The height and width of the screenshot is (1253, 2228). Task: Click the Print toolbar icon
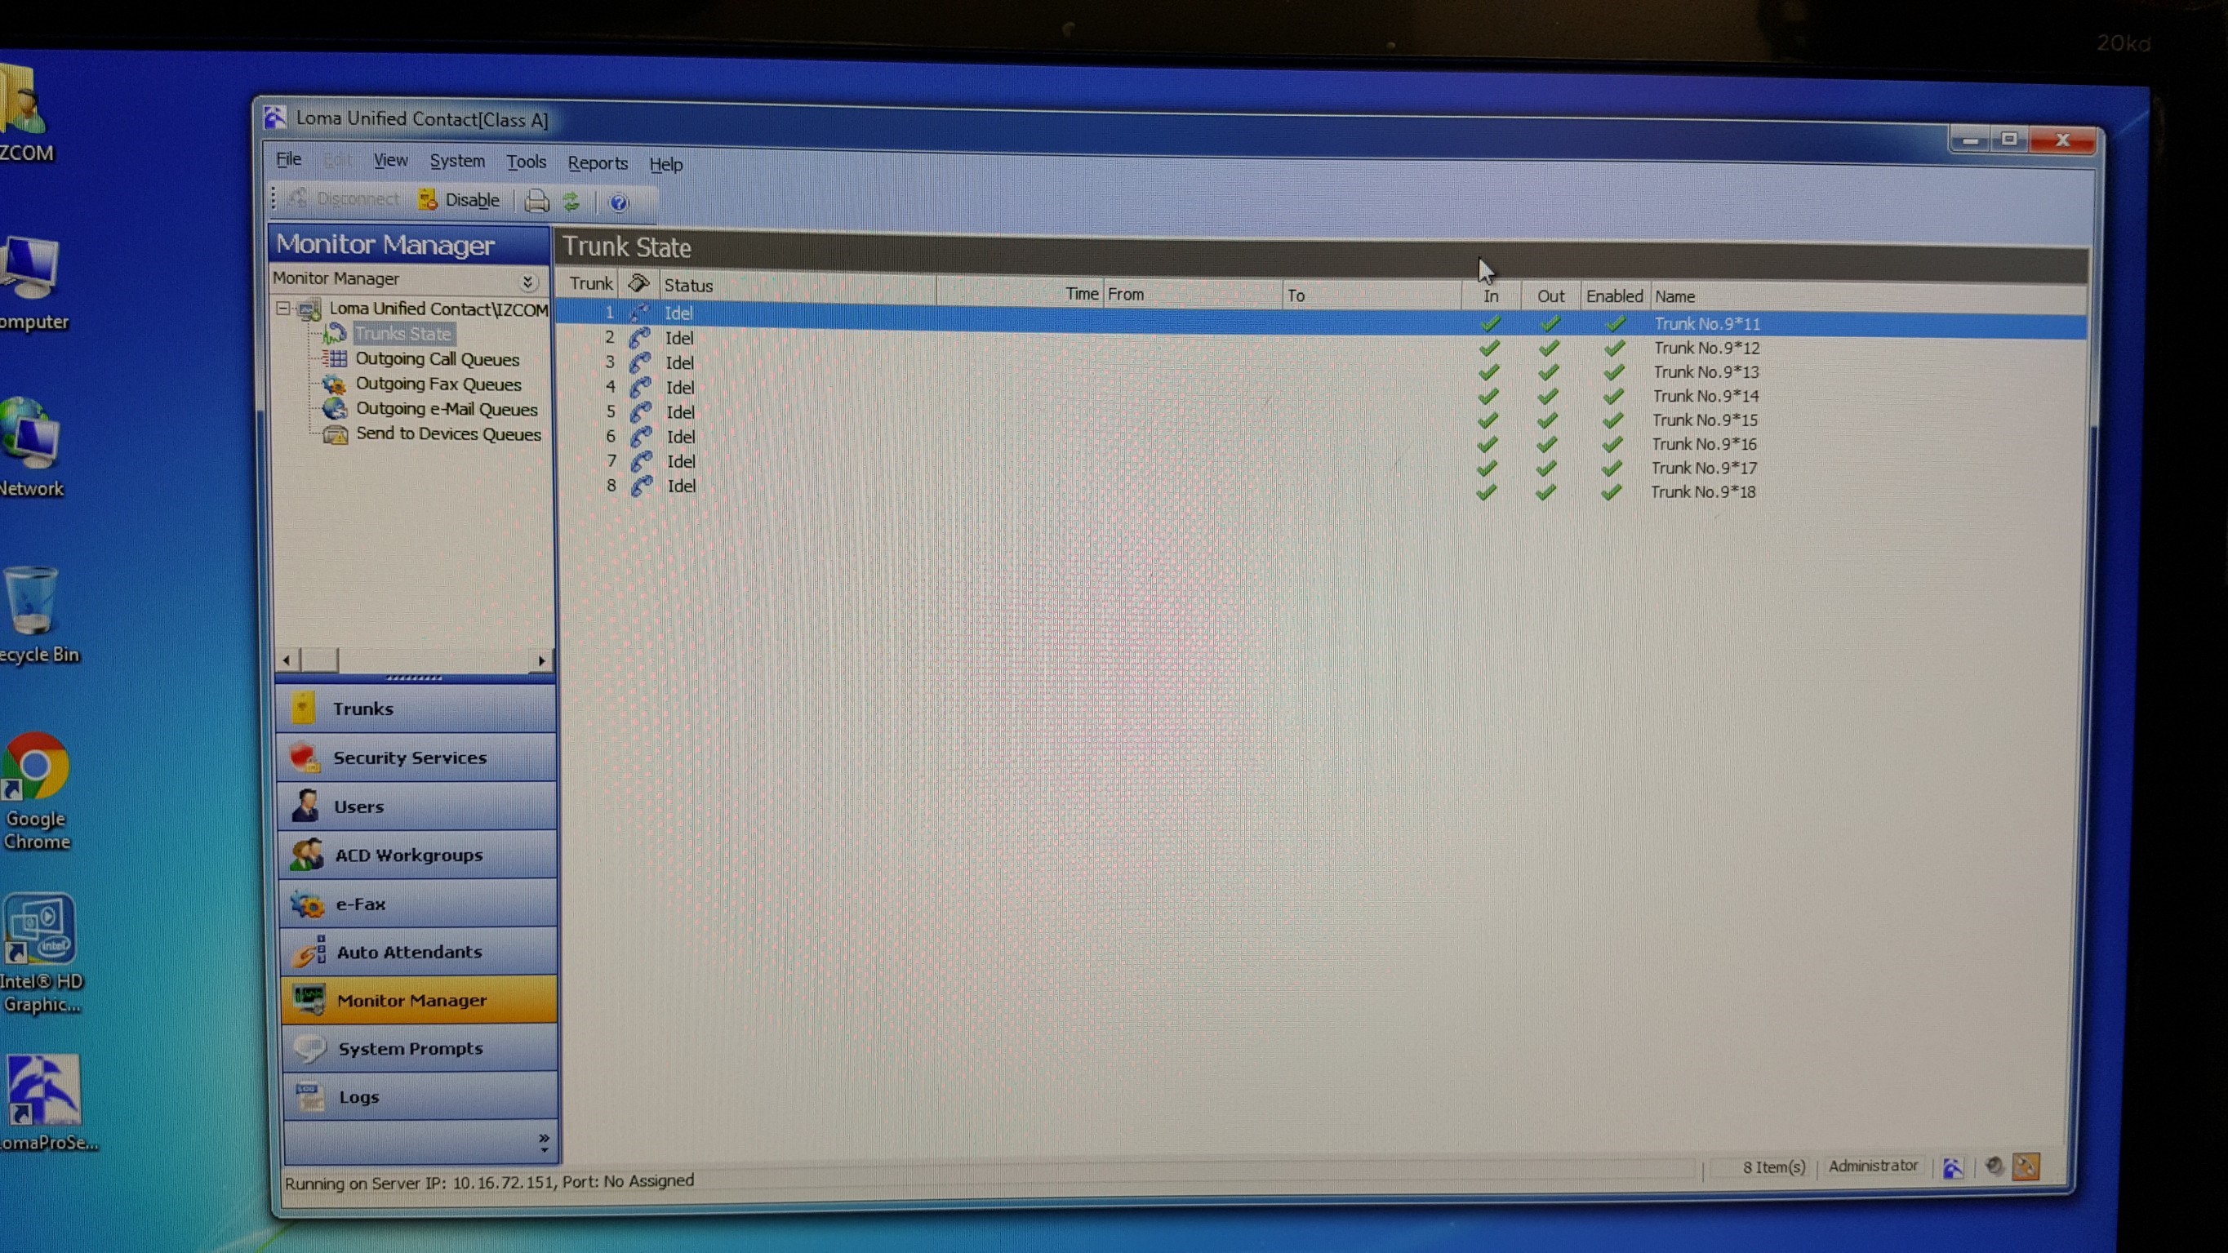coord(536,202)
